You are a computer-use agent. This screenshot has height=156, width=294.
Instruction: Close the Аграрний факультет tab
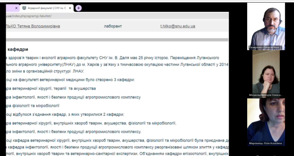tap(70, 8)
